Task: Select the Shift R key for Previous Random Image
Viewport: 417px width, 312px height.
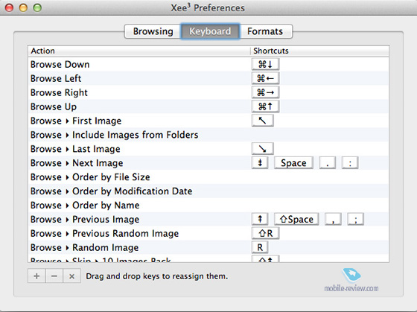Action: pyautogui.click(x=265, y=233)
